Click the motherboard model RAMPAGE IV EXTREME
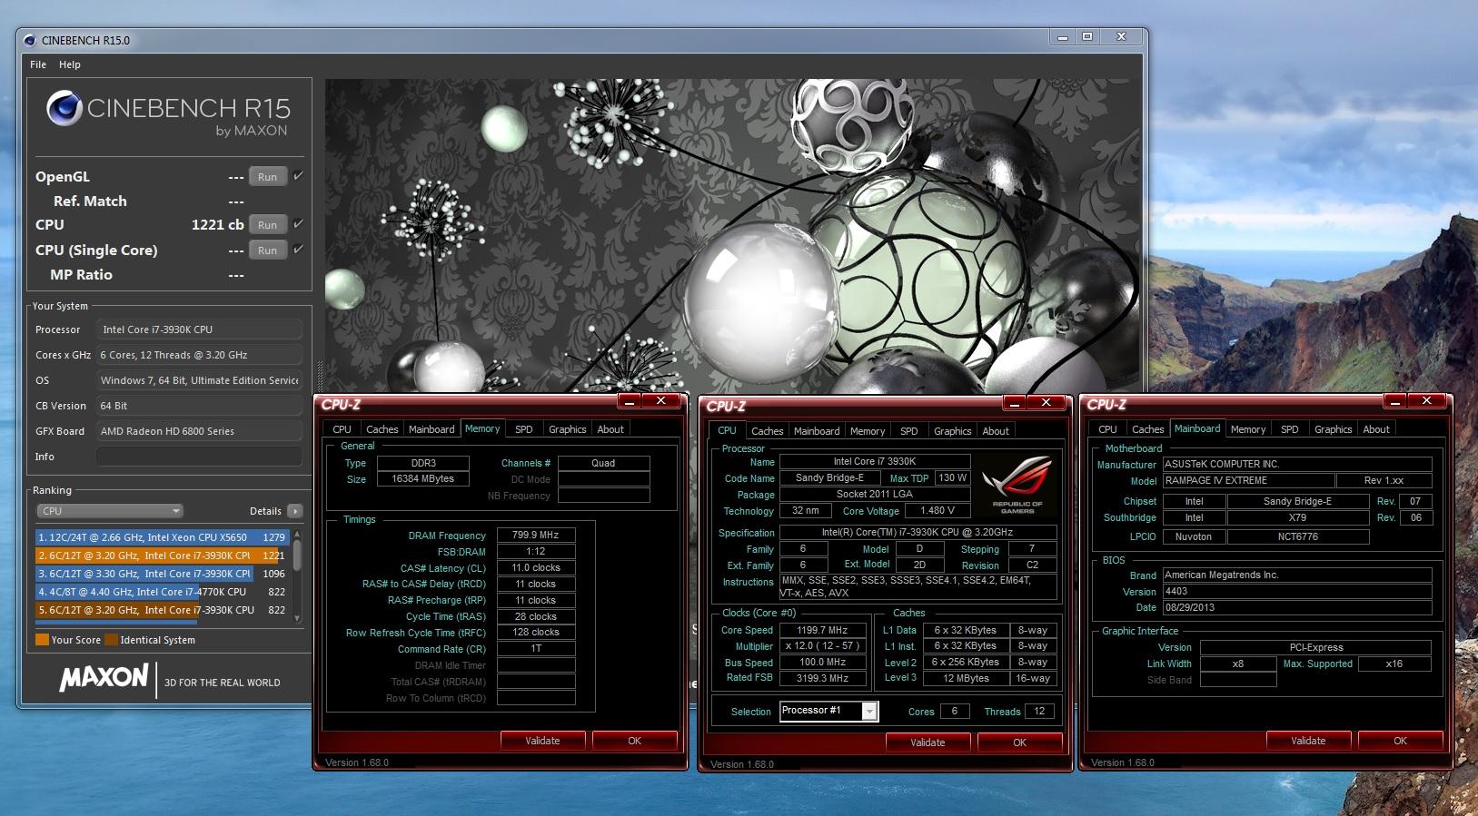The image size is (1478, 816). [1248, 481]
